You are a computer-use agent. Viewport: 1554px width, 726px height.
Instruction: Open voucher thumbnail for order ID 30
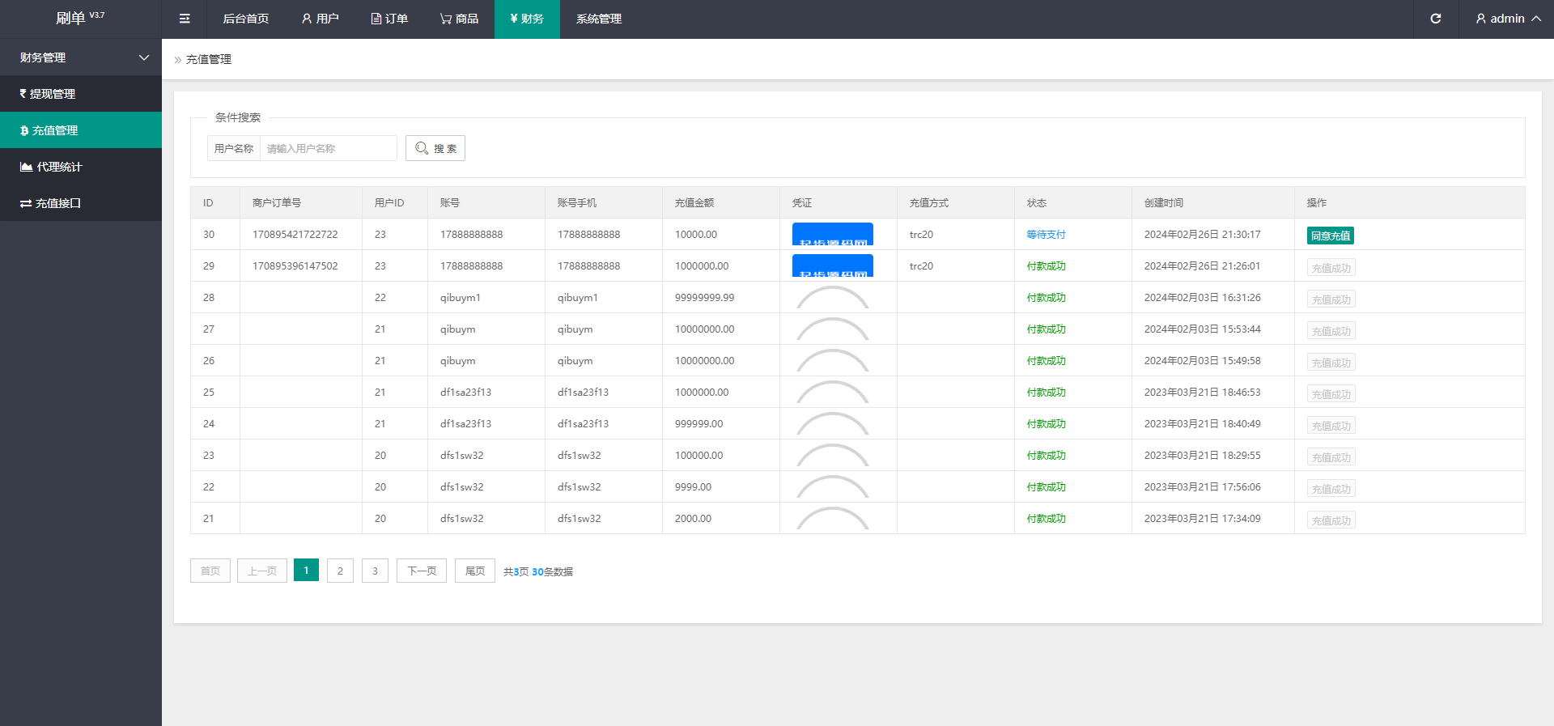(832, 234)
